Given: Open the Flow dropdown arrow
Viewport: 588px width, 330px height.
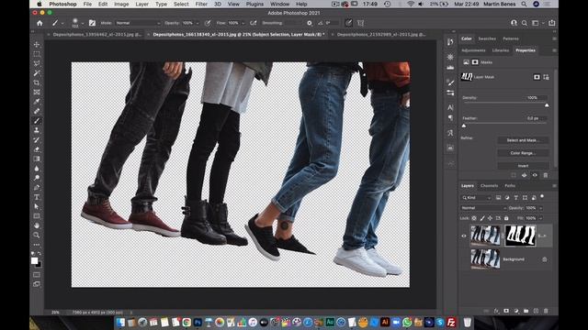Looking at the screenshot, I should click(x=243, y=23).
